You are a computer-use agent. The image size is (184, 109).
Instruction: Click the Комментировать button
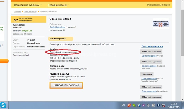58,39
